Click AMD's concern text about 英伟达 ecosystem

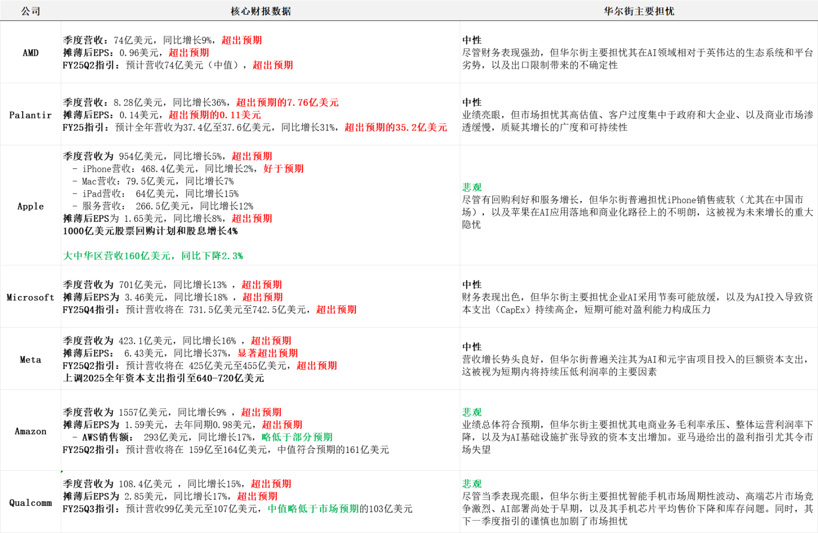pyautogui.click(x=638, y=59)
